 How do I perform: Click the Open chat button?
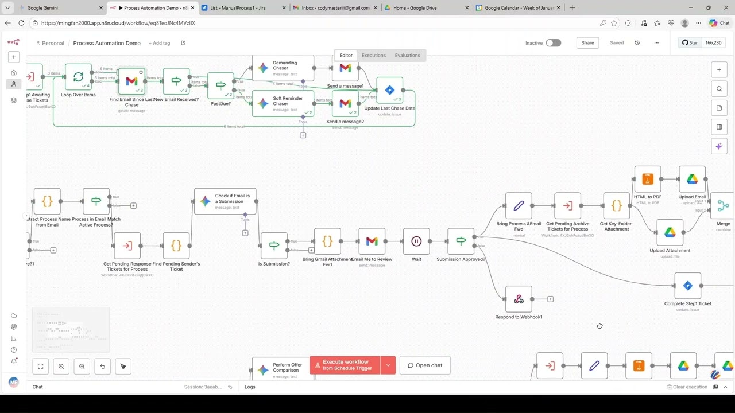coord(425,365)
